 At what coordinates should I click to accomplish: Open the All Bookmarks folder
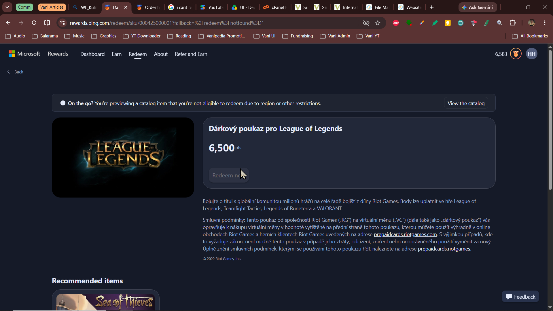(530, 36)
